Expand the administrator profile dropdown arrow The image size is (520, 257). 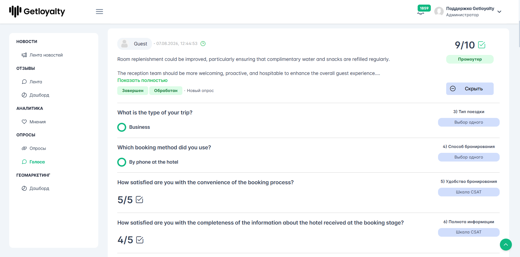click(x=499, y=12)
